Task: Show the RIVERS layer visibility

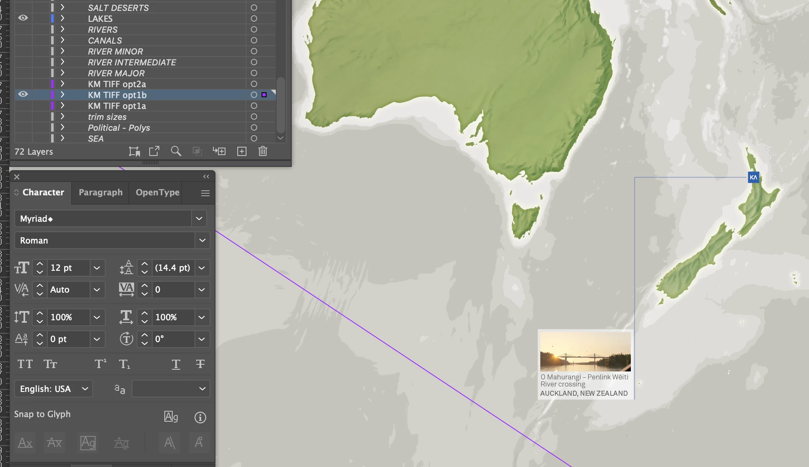Action: click(x=23, y=29)
